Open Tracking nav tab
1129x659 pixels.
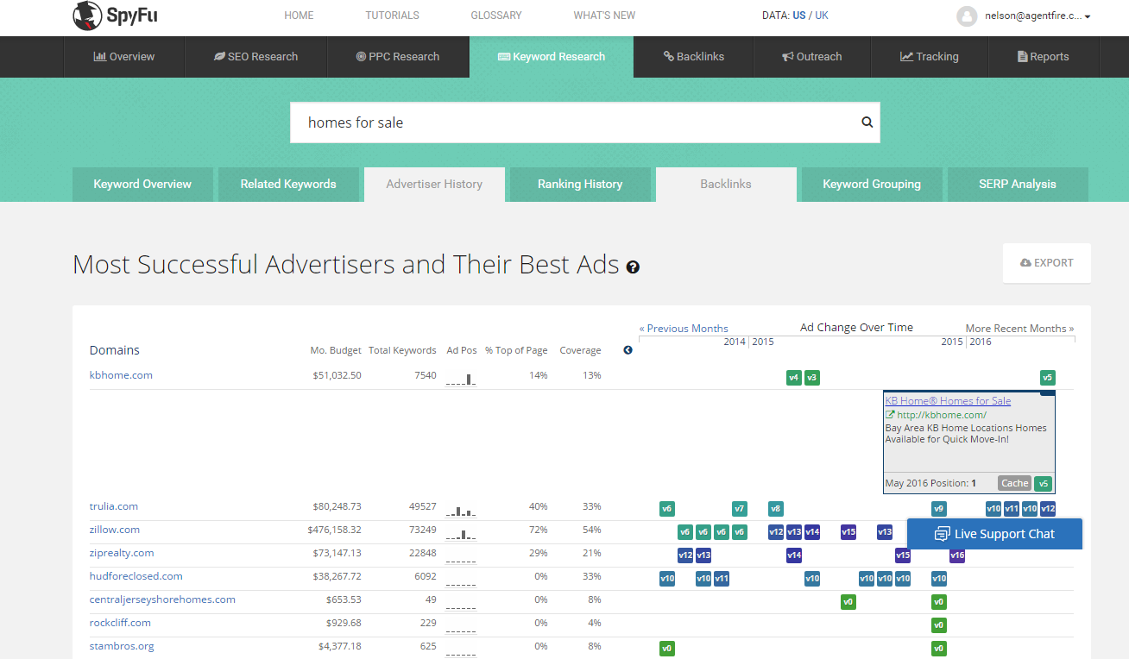pyautogui.click(x=930, y=57)
